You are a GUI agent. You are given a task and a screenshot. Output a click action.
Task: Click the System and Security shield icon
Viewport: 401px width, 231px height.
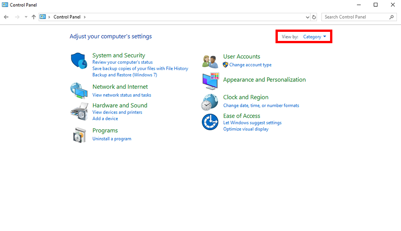[79, 60]
